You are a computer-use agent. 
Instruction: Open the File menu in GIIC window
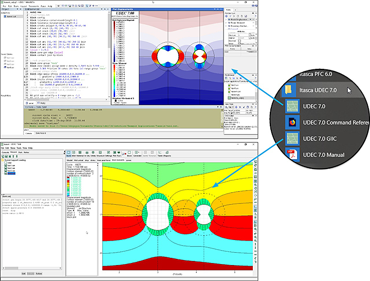coord(3,148)
